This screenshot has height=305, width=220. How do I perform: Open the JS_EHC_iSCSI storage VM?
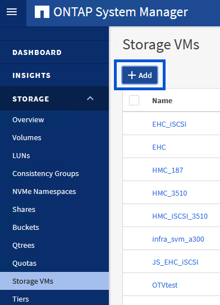pyautogui.click(x=175, y=262)
